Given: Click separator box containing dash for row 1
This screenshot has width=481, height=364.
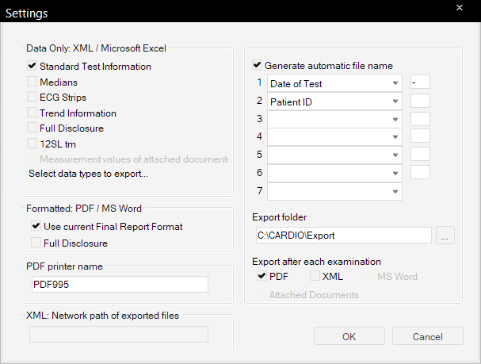Looking at the screenshot, I should pyautogui.click(x=420, y=82).
